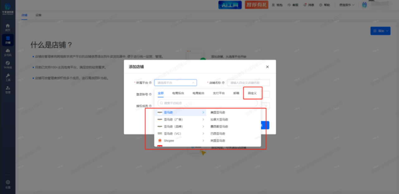
Task: Select the 全部 platform category tab
Action: coord(161,93)
